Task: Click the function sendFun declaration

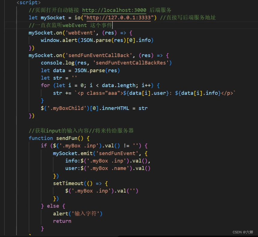Action: click(x=56, y=138)
